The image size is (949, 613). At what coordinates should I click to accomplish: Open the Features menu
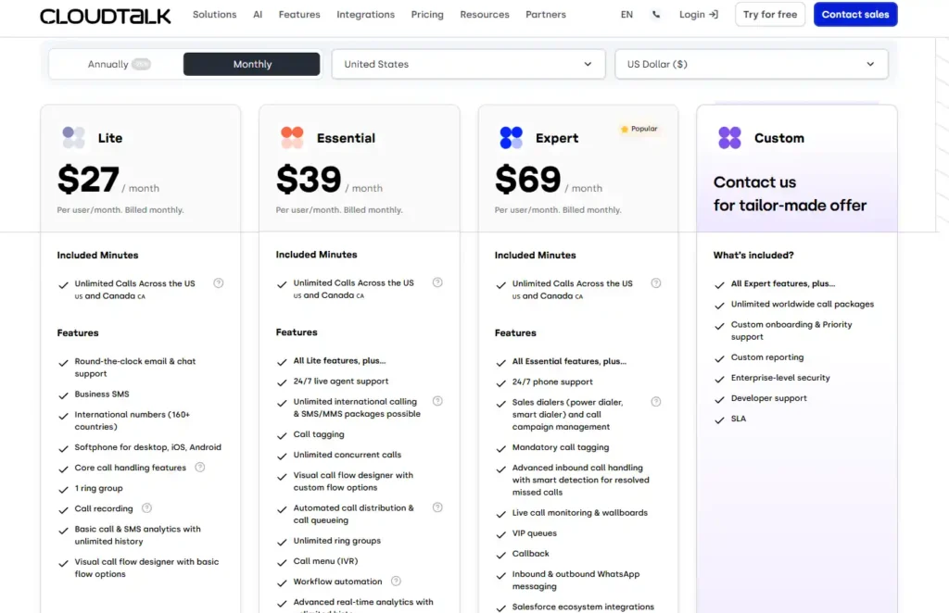pos(299,15)
